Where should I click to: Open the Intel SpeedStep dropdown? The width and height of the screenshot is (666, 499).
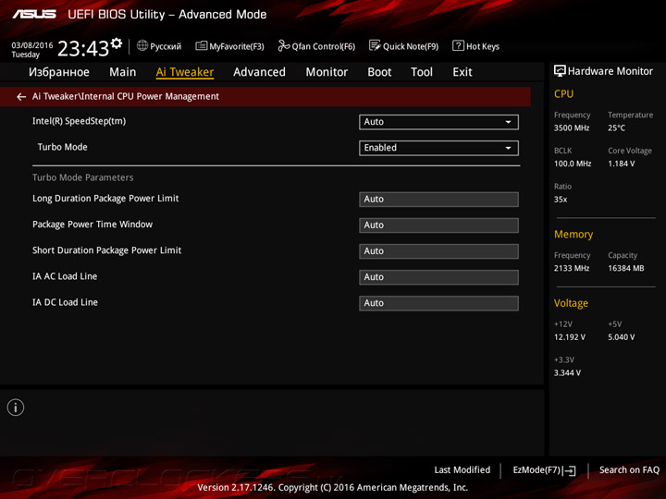click(x=438, y=122)
